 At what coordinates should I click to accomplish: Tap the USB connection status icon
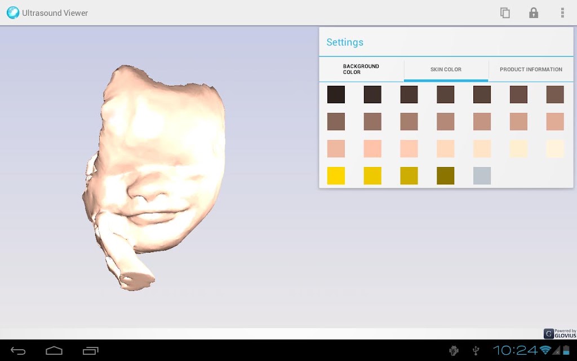tap(476, 350)
